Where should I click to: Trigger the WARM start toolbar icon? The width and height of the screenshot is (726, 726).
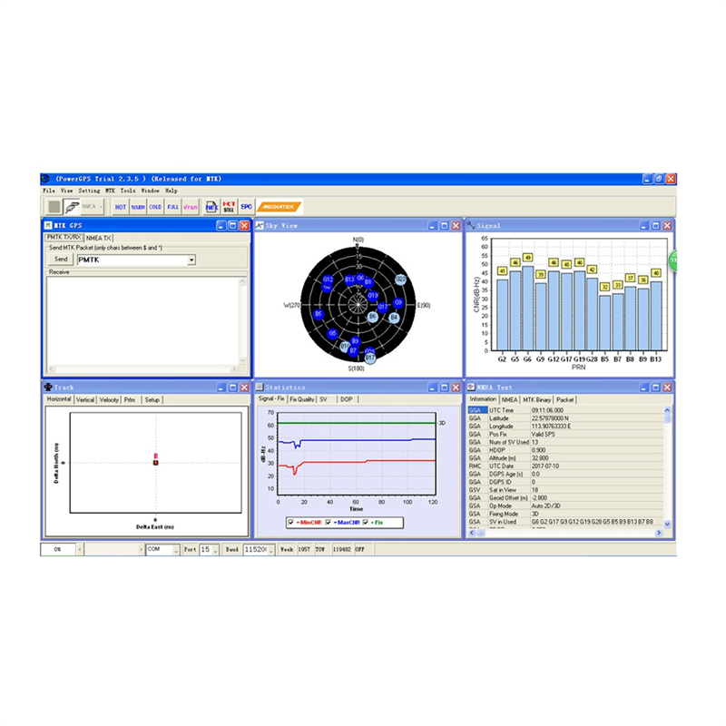(x=138, y=207)
